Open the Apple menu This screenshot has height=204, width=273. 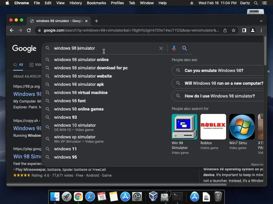[x=7, y=3]
